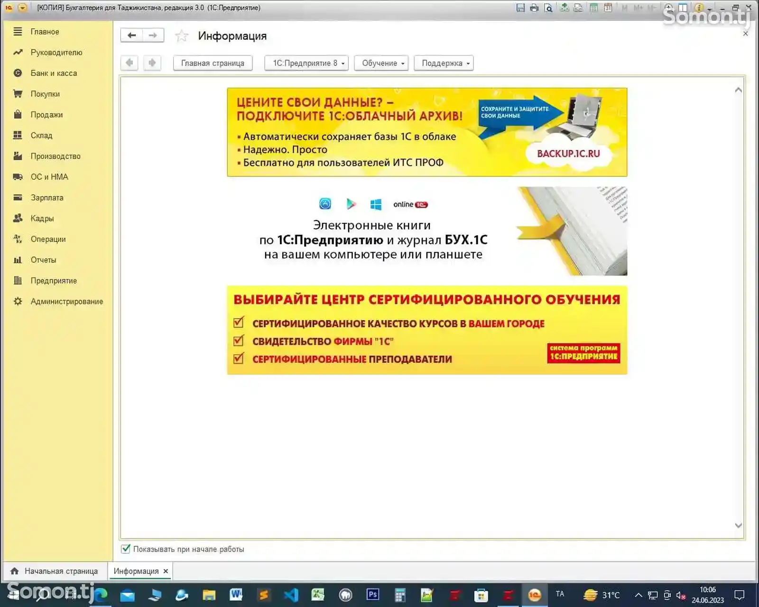Open File Explorer from taskbar
The width and height of the screenshot is (759, 607).
click(209, 595)
